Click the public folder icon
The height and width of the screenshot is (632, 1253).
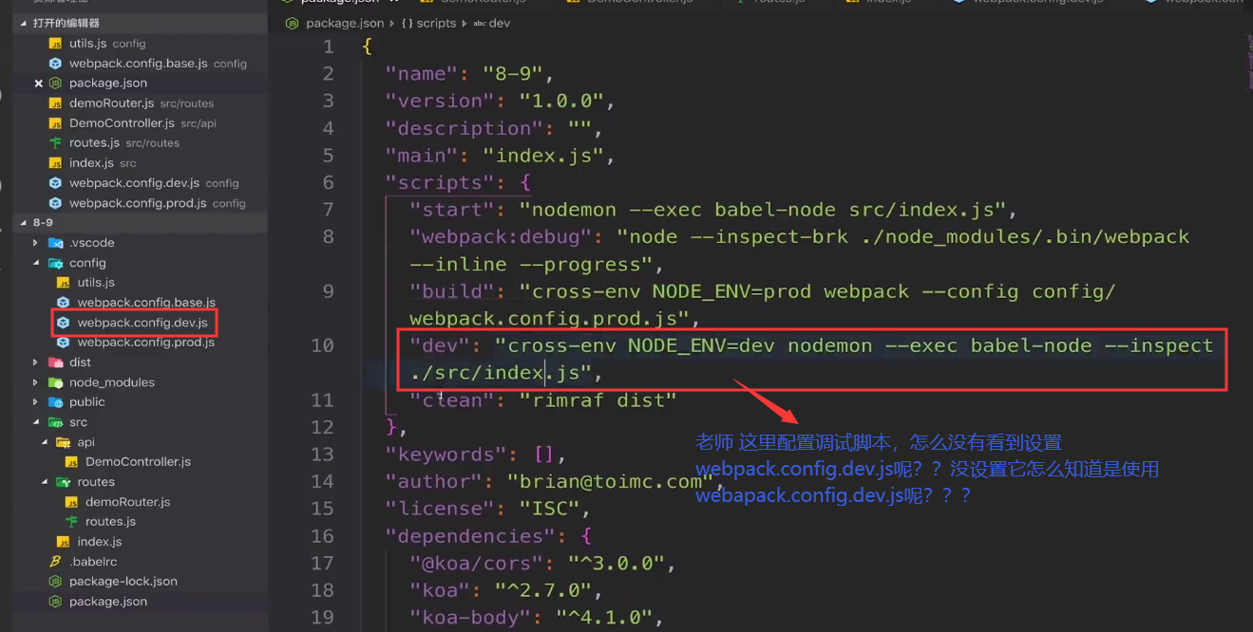coord(55,402)
